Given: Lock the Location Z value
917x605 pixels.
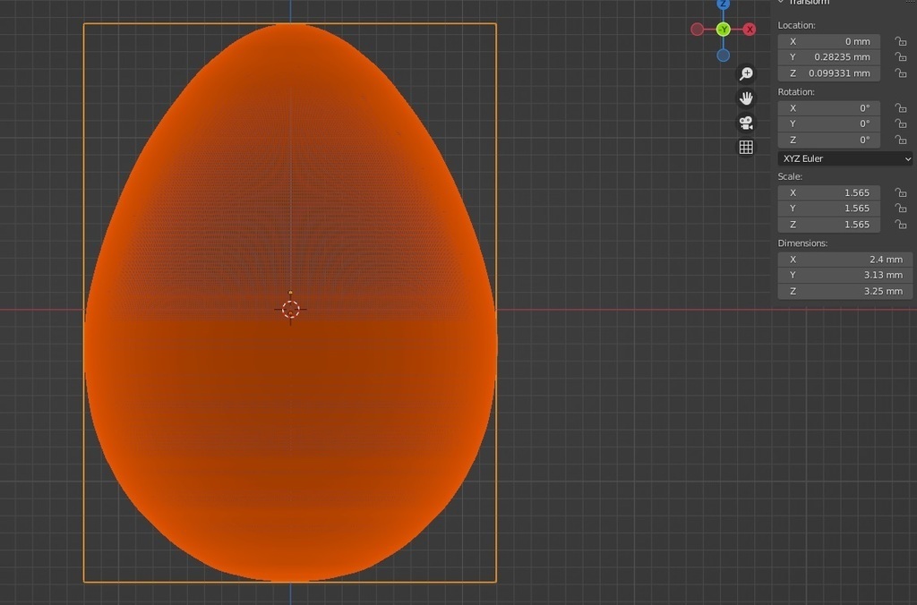Looking at the screenshot, I should coord(901,73).
